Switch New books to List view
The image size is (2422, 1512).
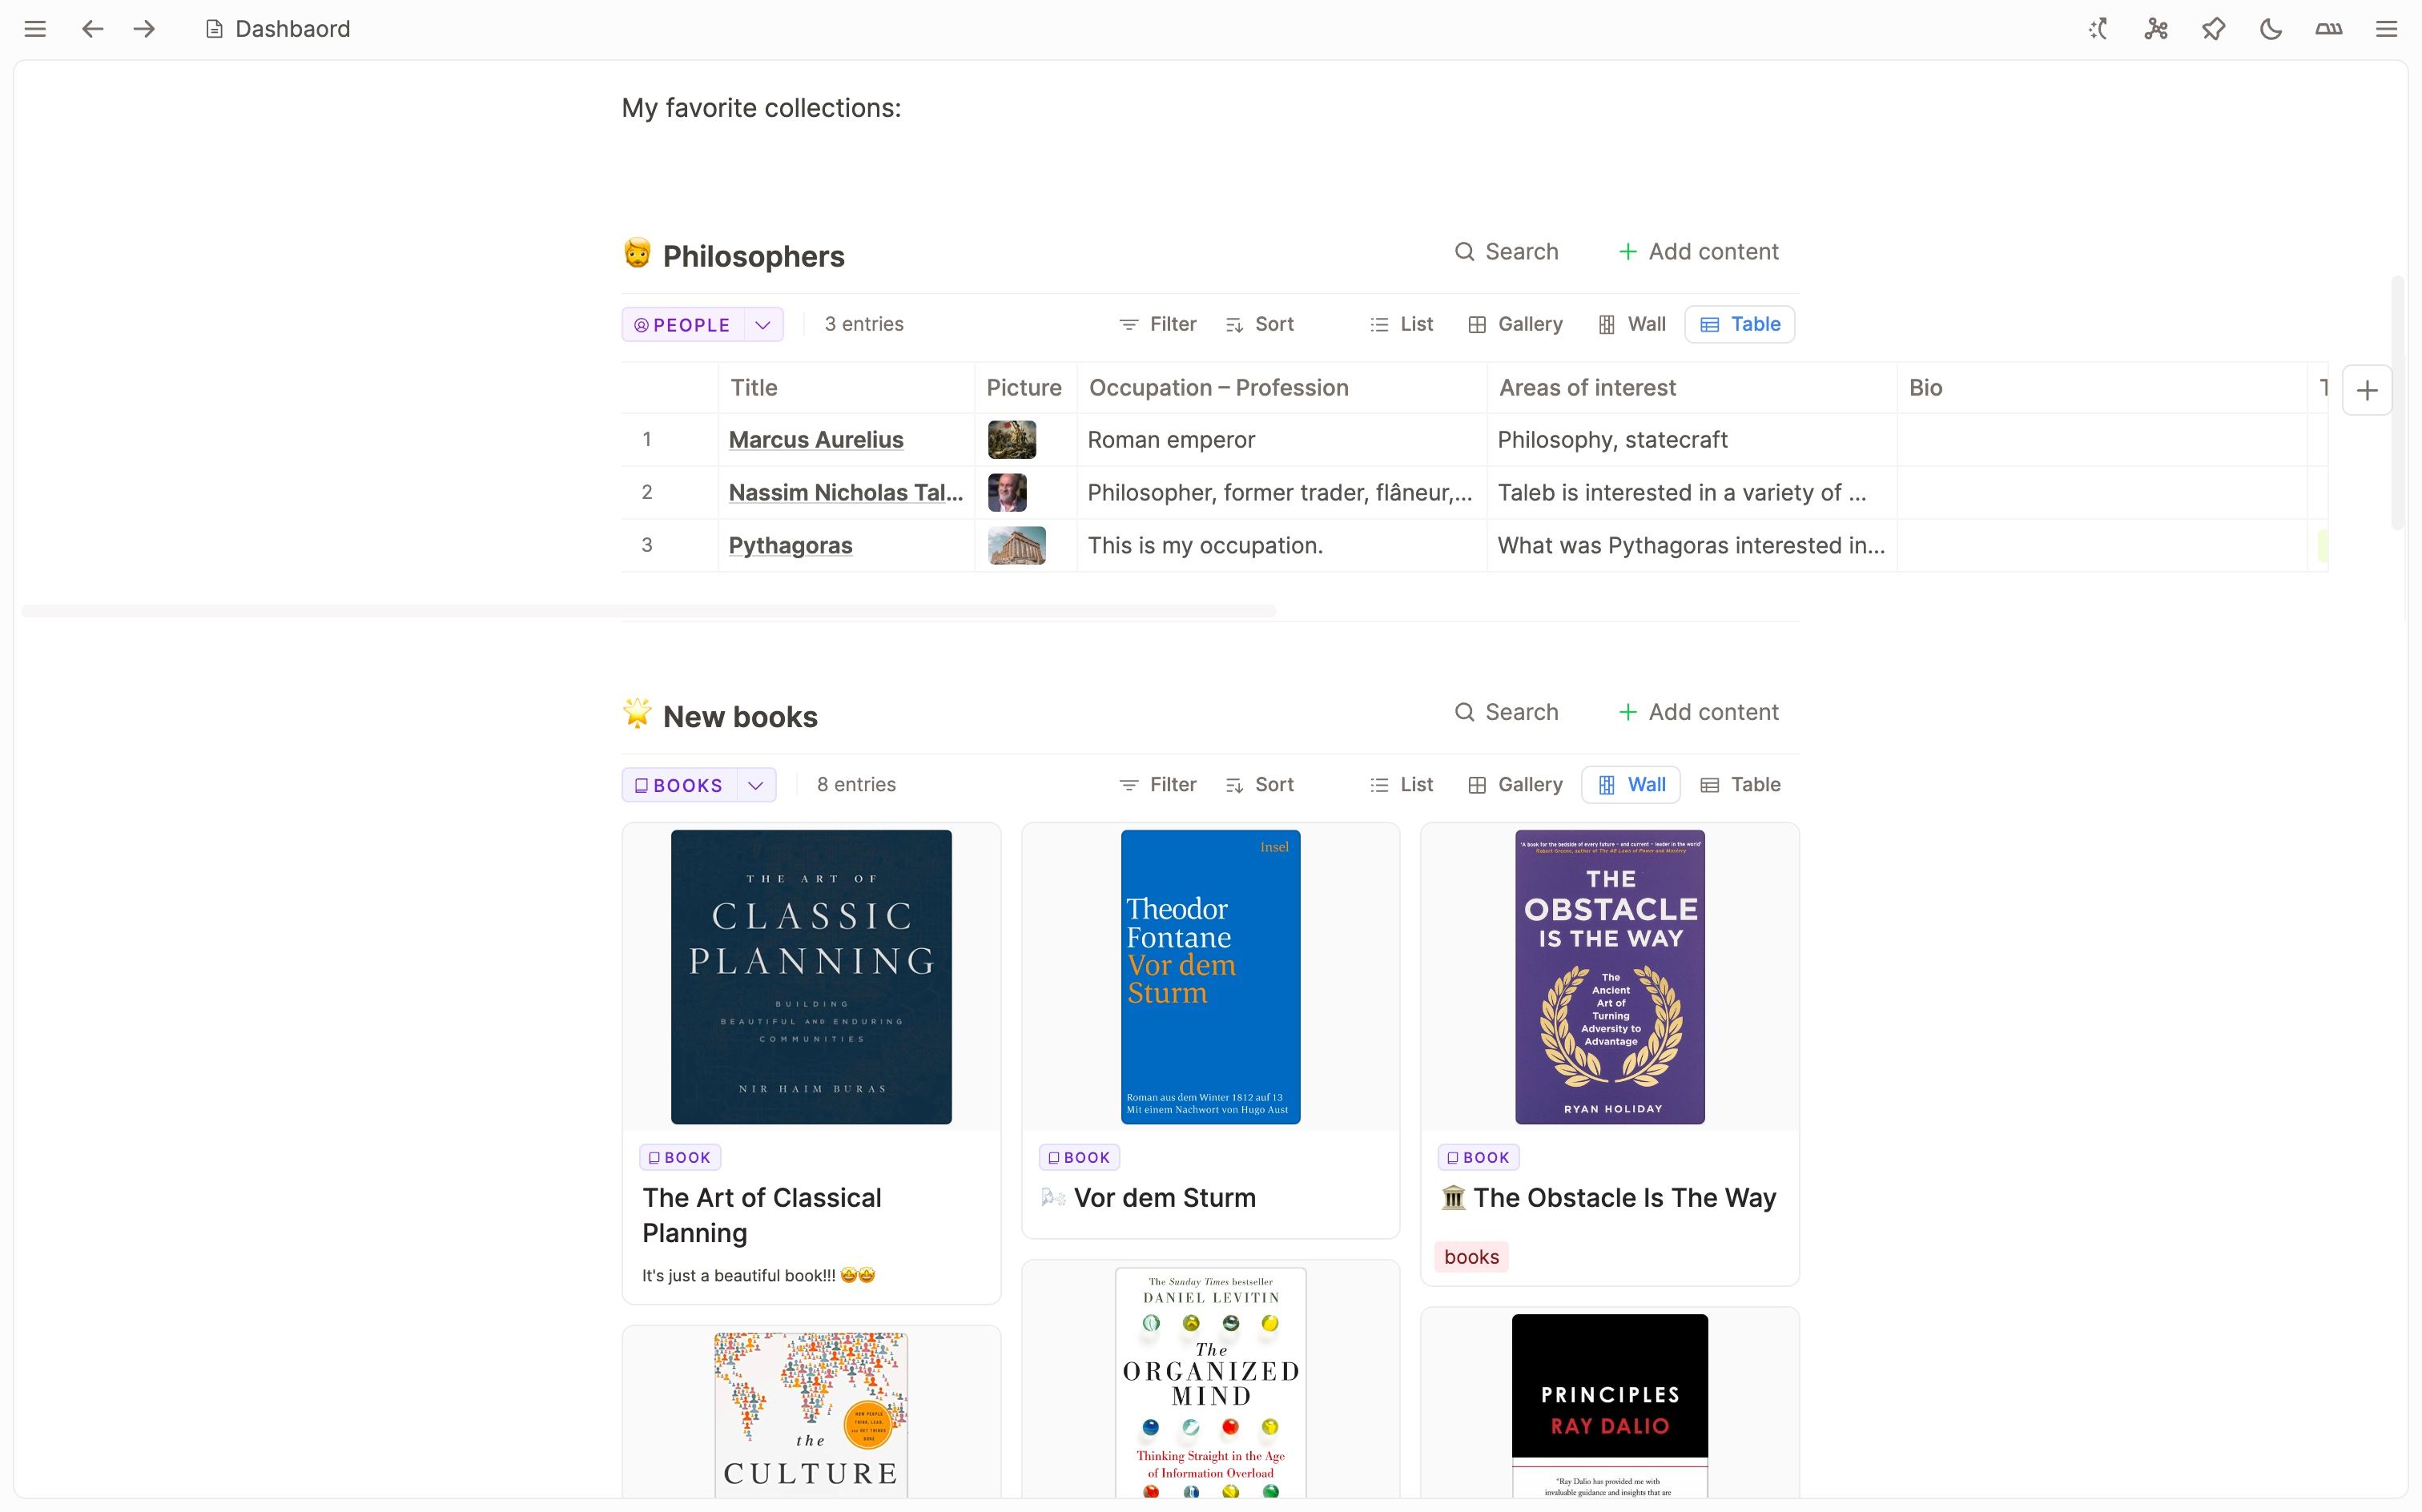point(1401,785)
